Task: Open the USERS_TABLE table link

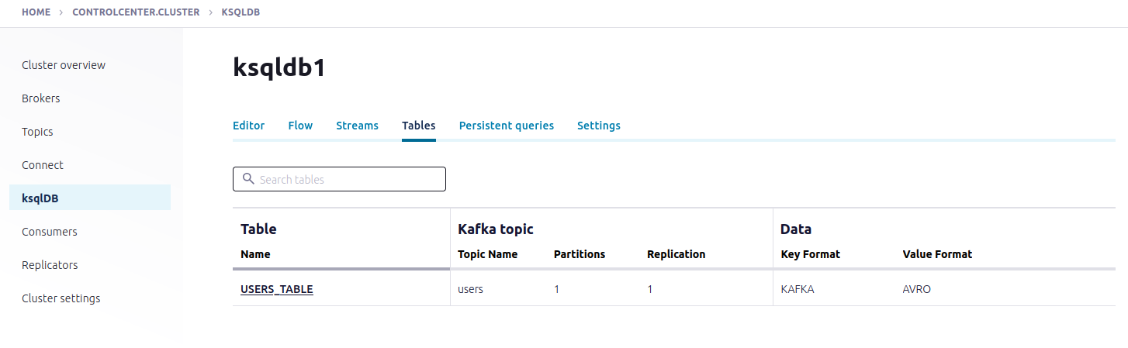Action: (x=277, y=289)
